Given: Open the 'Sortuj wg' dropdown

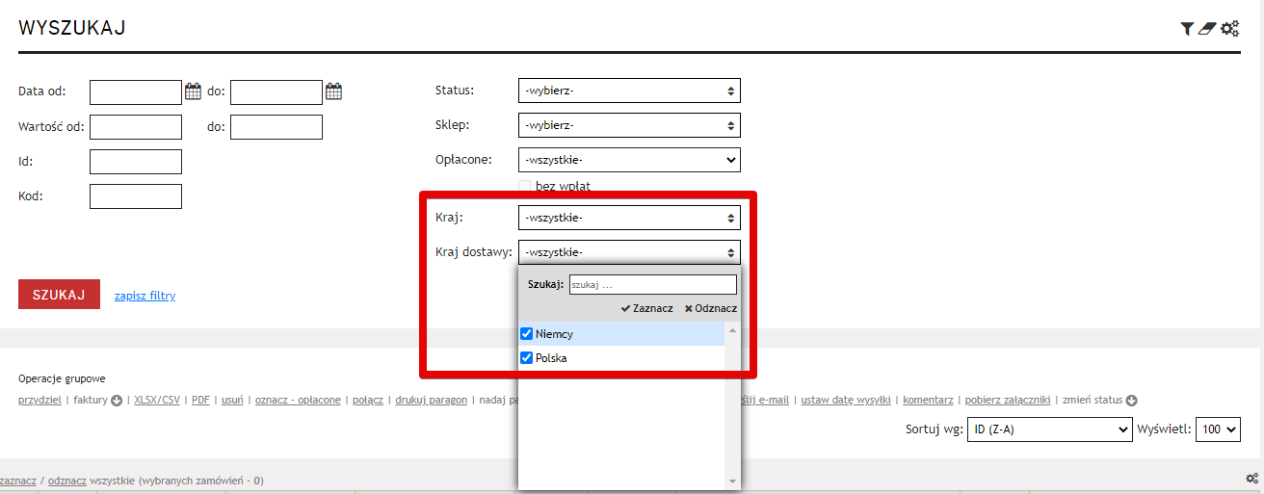Looking at the screenshot, I should tap(1049, 429).
